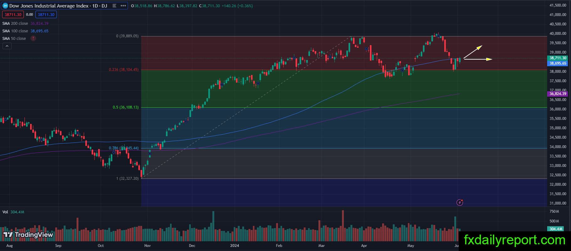Click the Oct label on the time axis
This screenshot has height=251, width=571.
101,245
